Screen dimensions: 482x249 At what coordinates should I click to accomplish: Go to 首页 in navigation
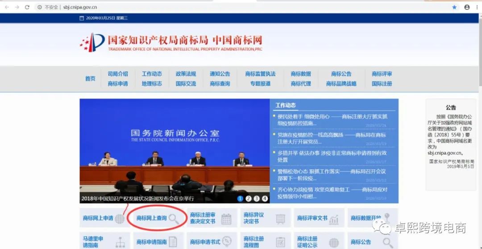[x=90, y=79]
